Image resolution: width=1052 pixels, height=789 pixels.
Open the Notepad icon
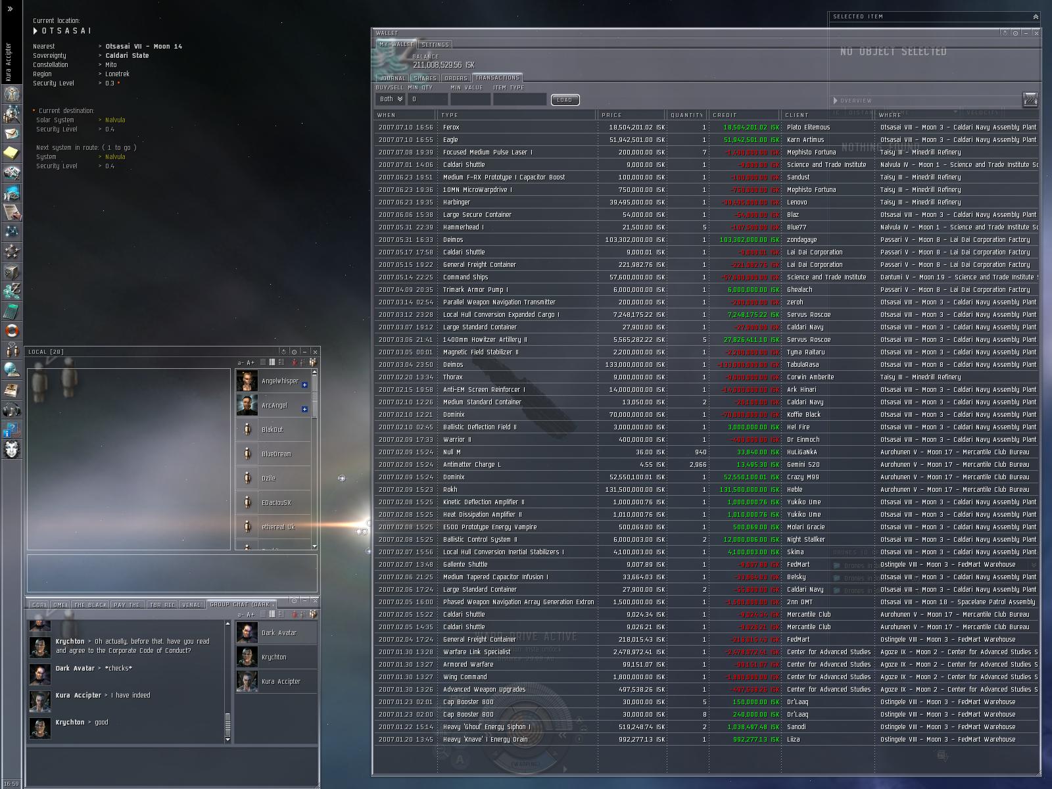pos(11,153)
